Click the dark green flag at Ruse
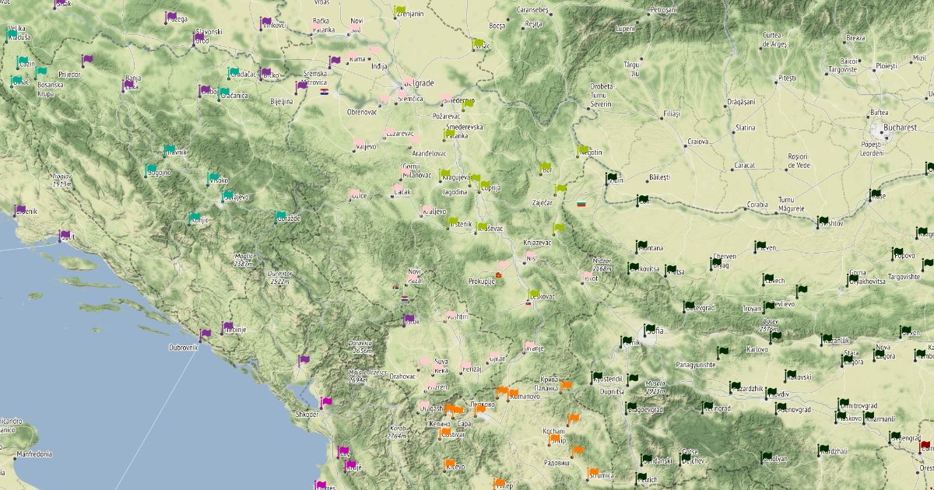The width and height of the screenshot is (934, 490). 875,194
